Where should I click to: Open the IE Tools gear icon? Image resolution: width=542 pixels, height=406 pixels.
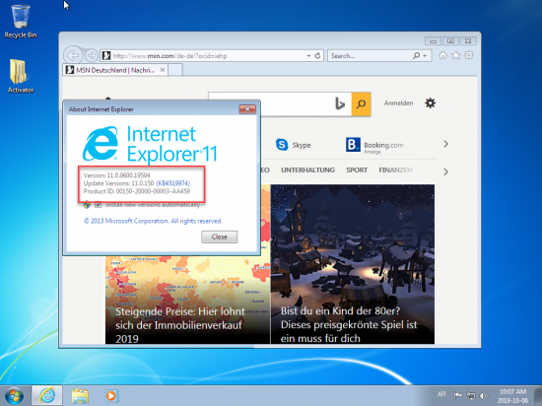(469, 55)
